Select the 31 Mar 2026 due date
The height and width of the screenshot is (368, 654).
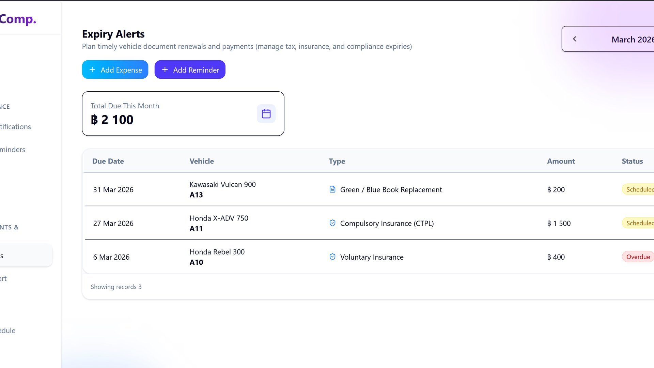point(113,189)
